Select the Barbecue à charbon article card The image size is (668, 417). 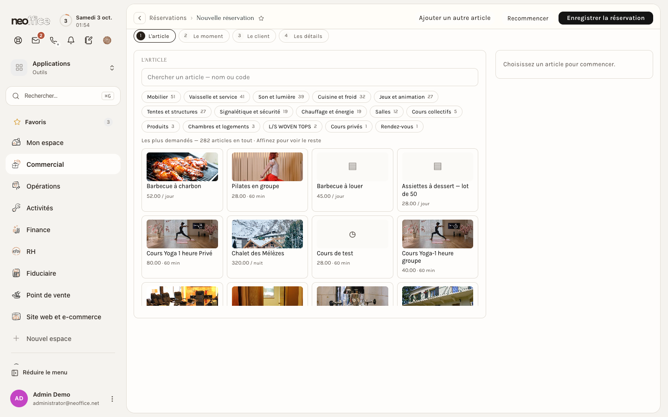click(x=182, y=180)
